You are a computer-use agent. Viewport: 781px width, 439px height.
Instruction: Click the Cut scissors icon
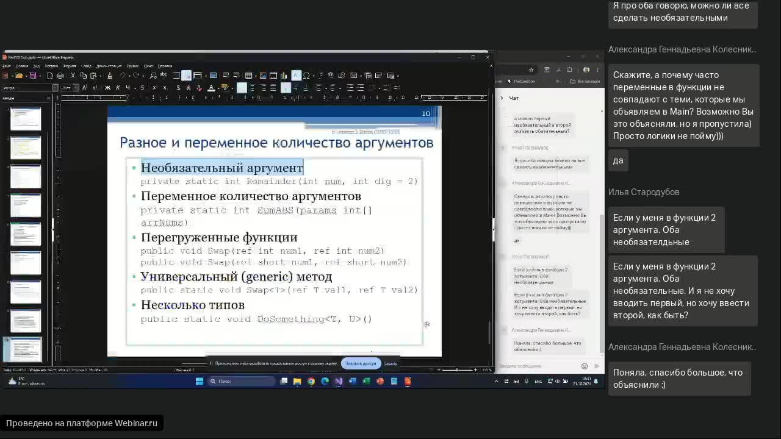(73, 76)
